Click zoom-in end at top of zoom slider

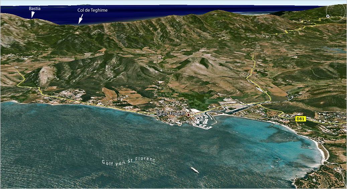[x=336, y=46]
